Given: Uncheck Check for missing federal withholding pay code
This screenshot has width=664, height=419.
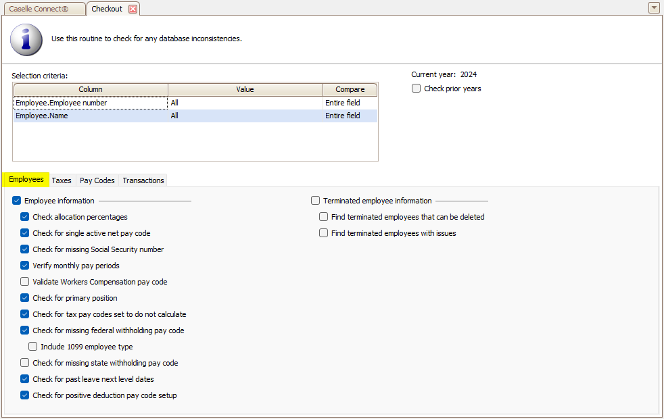Looking at the screenshot, I should click(24, 330).
